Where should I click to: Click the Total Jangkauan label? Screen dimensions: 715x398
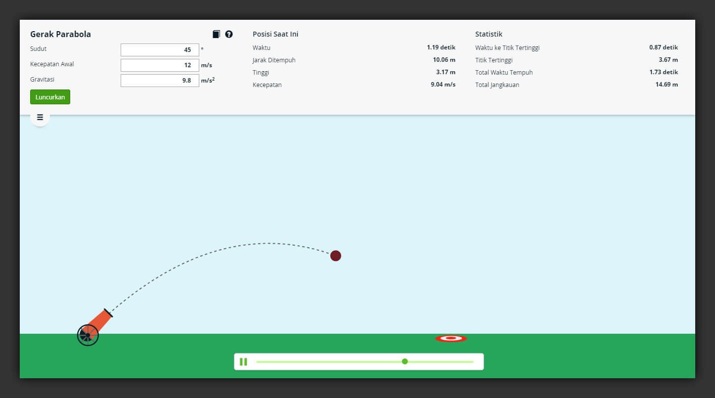pyautogui.click(x=497, y=85)
